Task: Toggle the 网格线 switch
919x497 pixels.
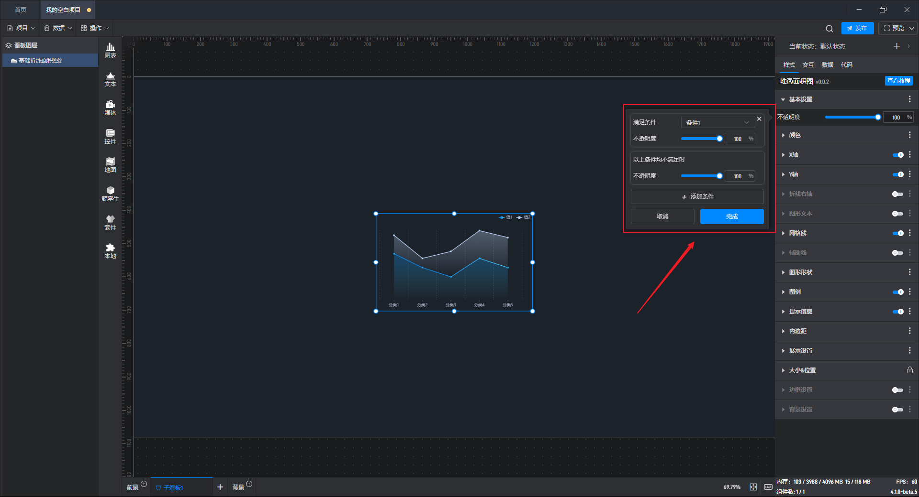Action: pos(898,233)
